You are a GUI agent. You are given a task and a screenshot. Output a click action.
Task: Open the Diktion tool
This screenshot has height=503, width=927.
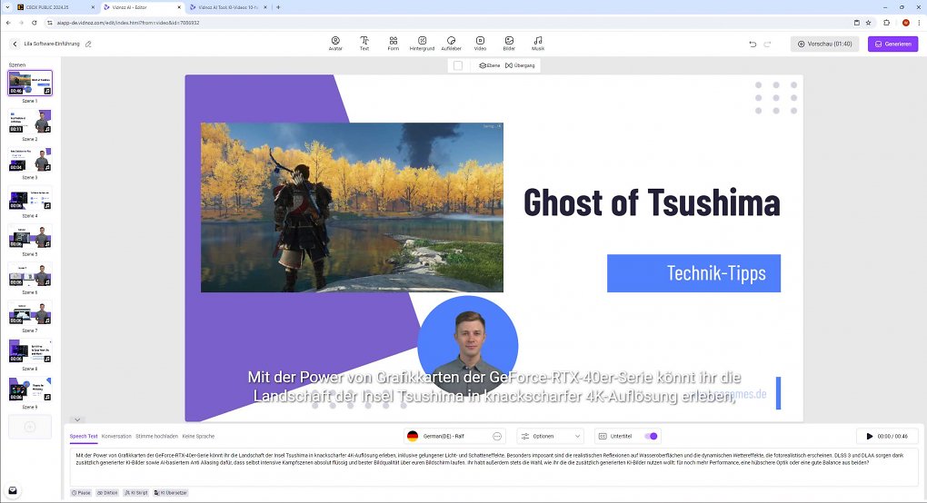(x=107, y=492)
